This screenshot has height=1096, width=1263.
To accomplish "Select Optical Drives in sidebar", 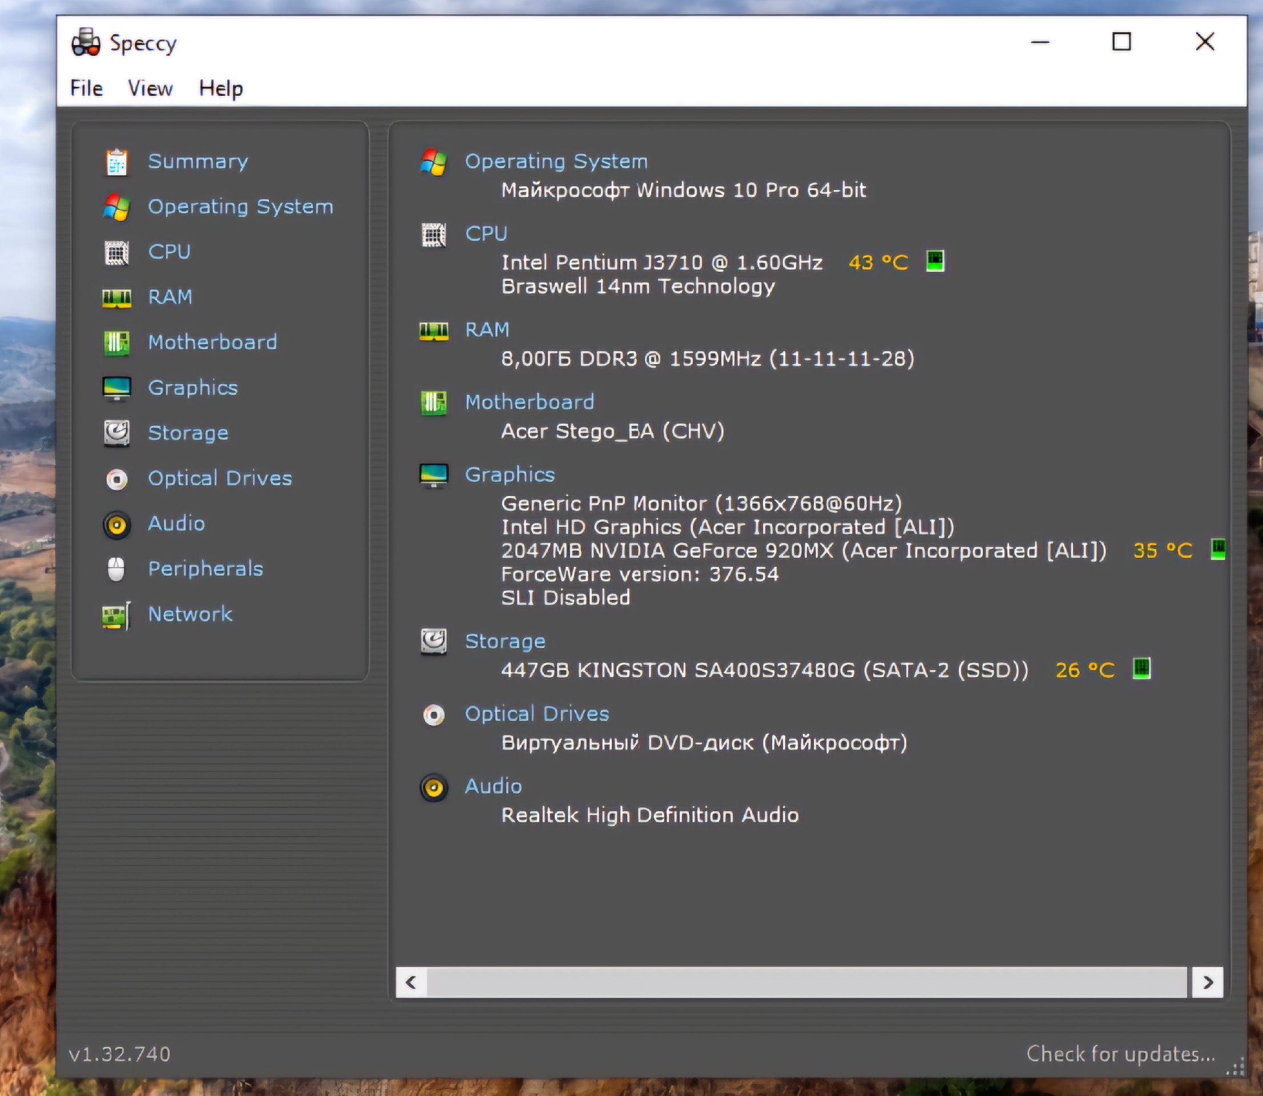I will (220, 478).
